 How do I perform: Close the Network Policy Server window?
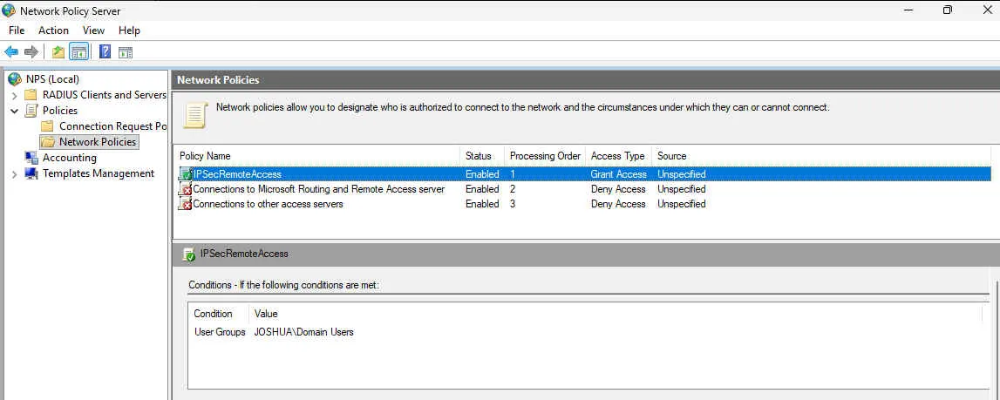[987, 10]
